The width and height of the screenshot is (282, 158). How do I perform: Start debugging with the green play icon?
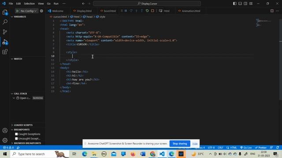tap(17, 11)
